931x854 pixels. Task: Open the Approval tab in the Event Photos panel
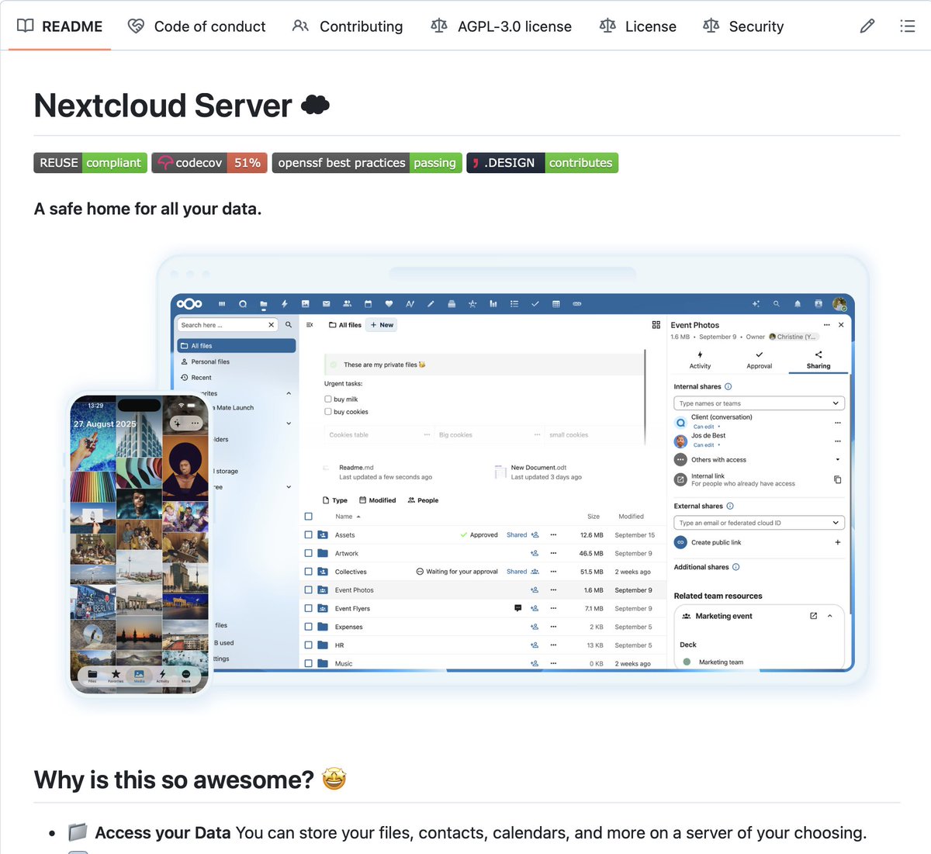760,360
